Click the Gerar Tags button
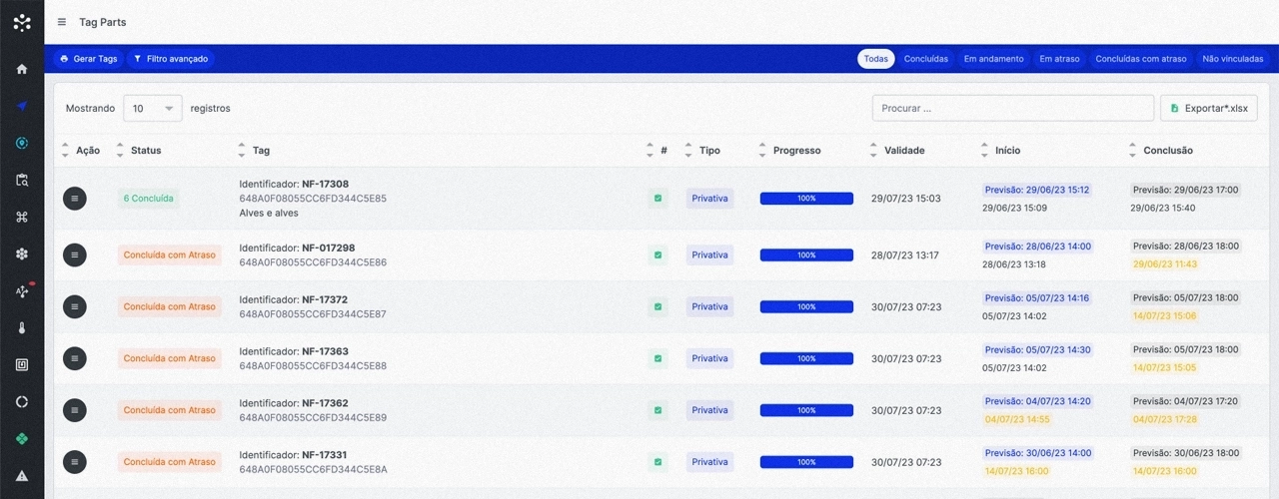This screenshot has height=499, width=1279. pyautogui.click(x=89, y=59)
